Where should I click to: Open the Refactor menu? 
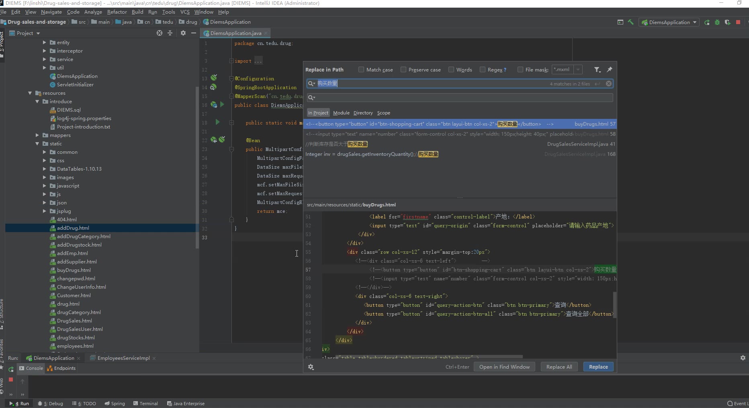117,12
